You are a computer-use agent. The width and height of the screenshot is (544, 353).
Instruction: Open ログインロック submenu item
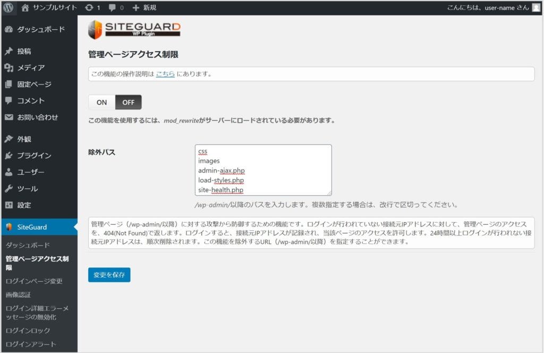click(28, 331)
